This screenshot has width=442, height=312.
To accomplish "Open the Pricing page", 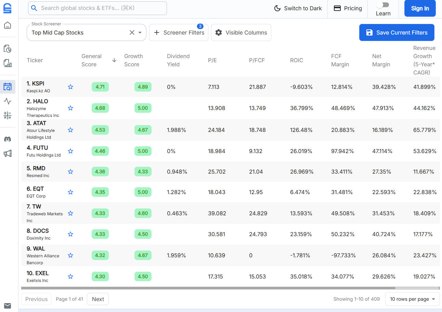I will pos(348,8).
